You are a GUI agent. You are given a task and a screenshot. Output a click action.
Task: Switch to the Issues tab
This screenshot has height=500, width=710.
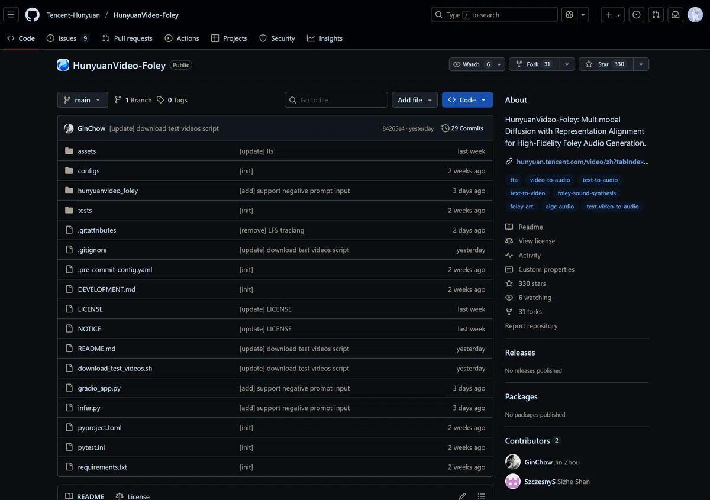coord(67,38)
